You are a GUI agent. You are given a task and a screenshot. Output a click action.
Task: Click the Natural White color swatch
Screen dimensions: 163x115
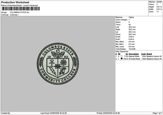point(122,56)
